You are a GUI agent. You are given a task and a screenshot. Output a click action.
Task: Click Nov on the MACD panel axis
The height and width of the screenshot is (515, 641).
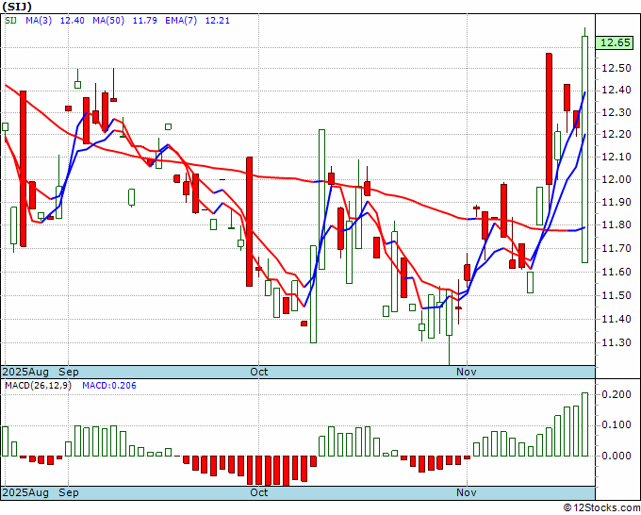[467, 492]
